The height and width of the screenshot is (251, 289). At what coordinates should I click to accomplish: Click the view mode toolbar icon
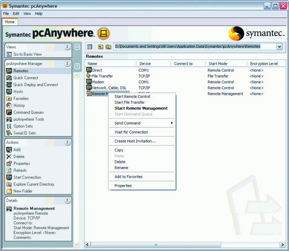[x=90, y=47]
